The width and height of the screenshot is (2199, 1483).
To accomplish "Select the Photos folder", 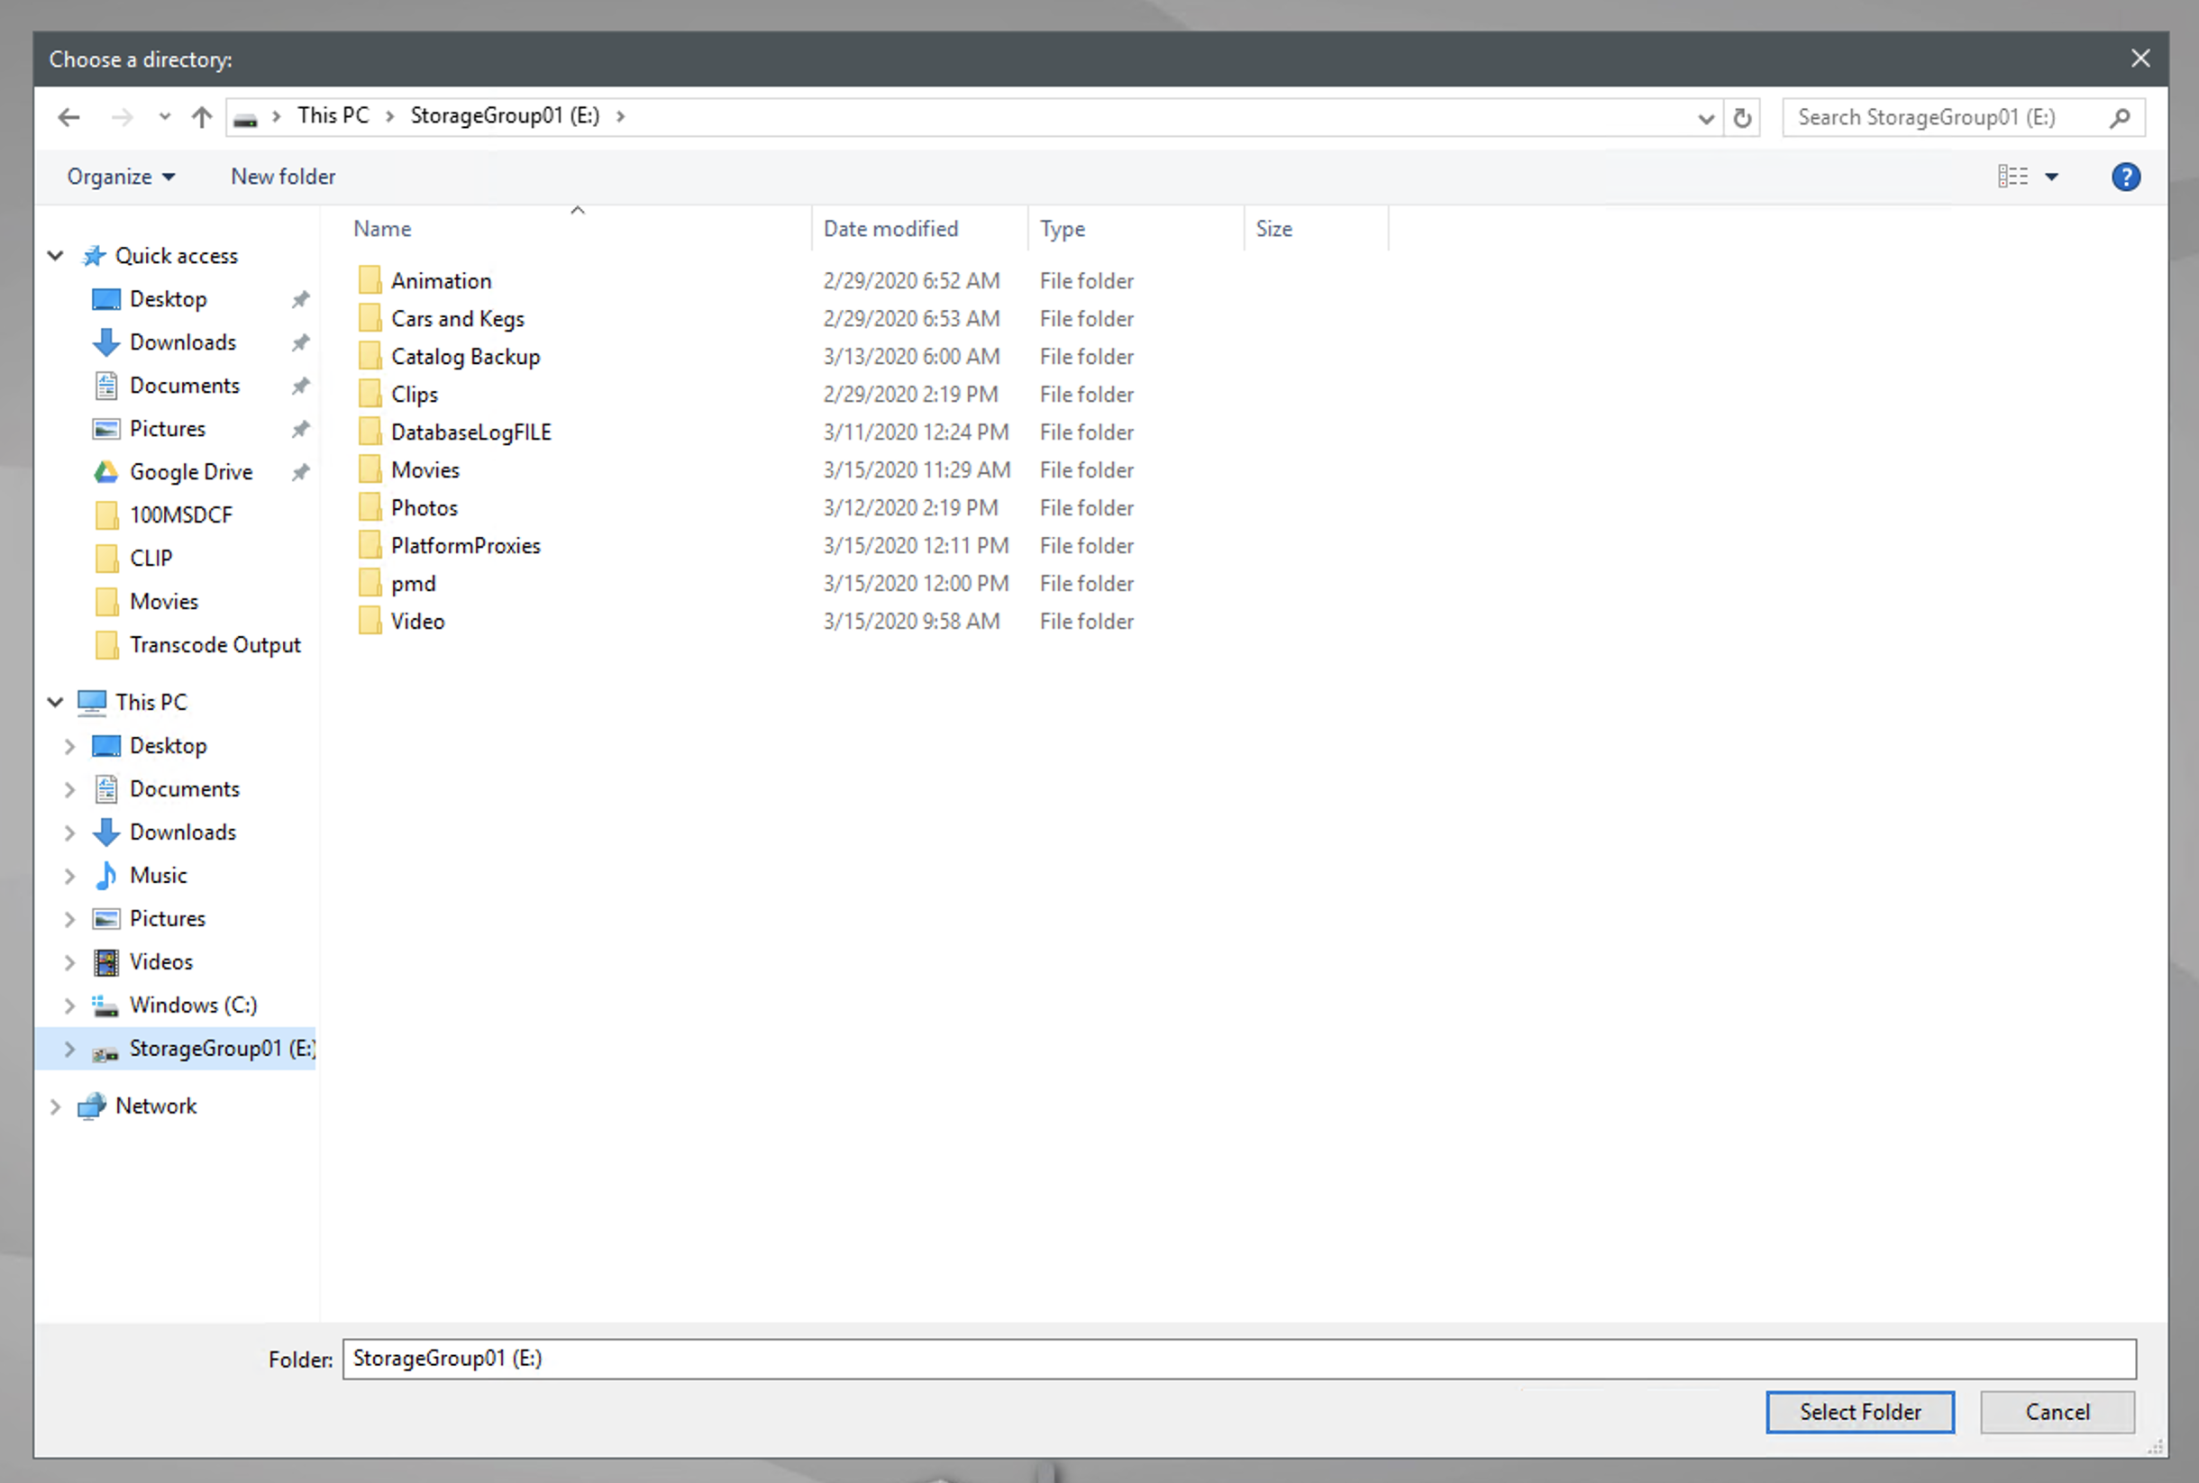I will pos(424,508).
